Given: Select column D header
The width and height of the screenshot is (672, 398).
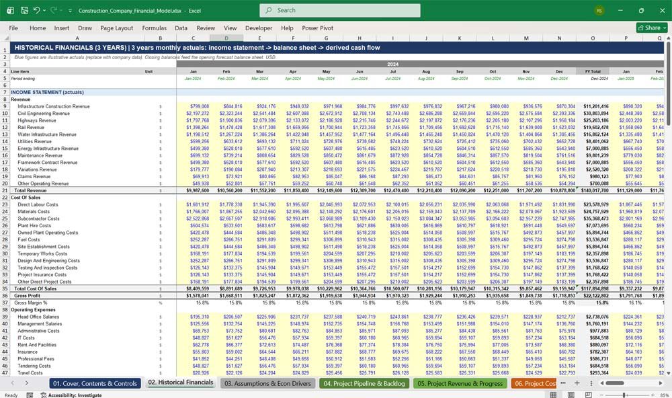Looking at the screenshot, I should [x=226, y=38].
